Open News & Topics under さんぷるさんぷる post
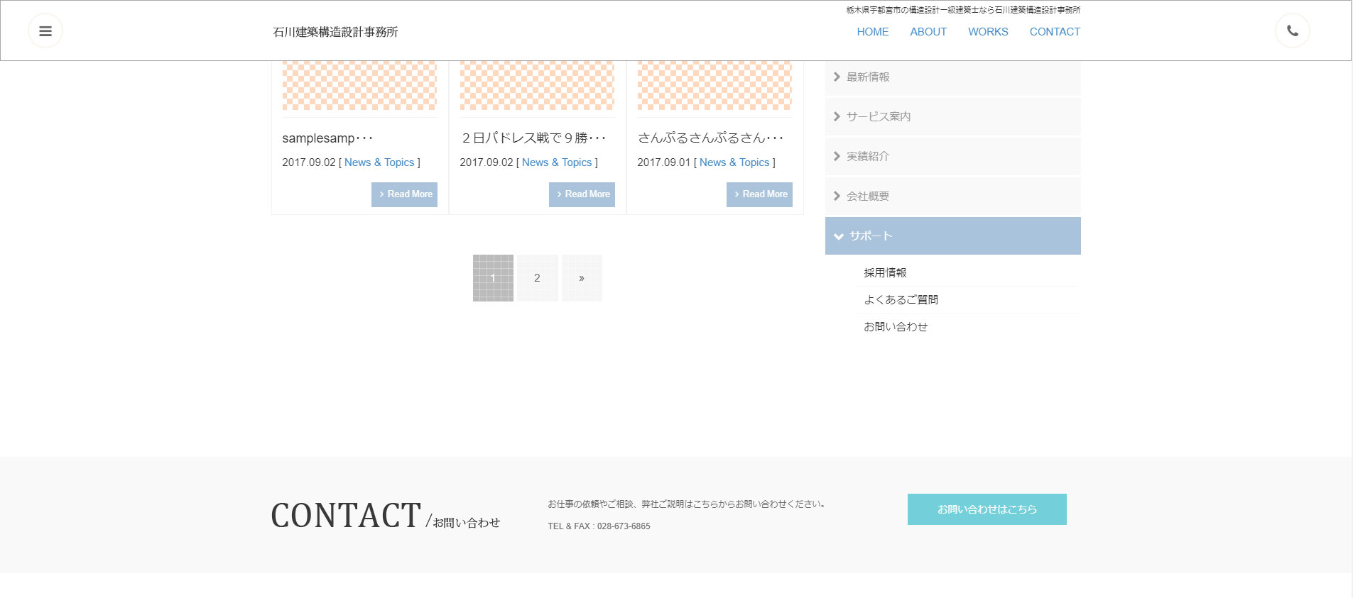This screenshot has height=598, width=1353. tap(734, 162)
